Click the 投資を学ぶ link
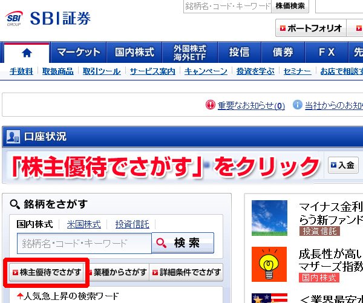The width and height of the screenshot is (363, 303). click(255, 71)
